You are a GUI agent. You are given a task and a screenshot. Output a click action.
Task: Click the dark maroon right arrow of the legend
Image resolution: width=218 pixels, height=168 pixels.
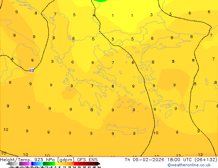point(99,164)
